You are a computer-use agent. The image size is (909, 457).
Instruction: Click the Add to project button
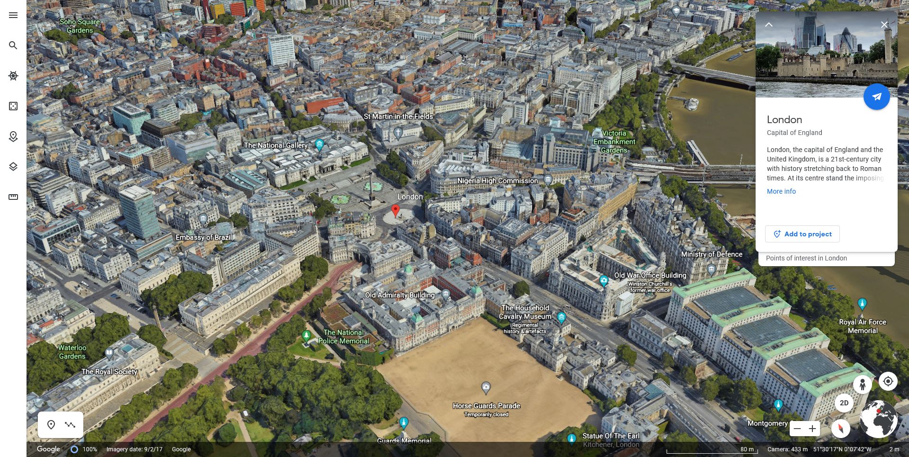[x=802, y=234]
